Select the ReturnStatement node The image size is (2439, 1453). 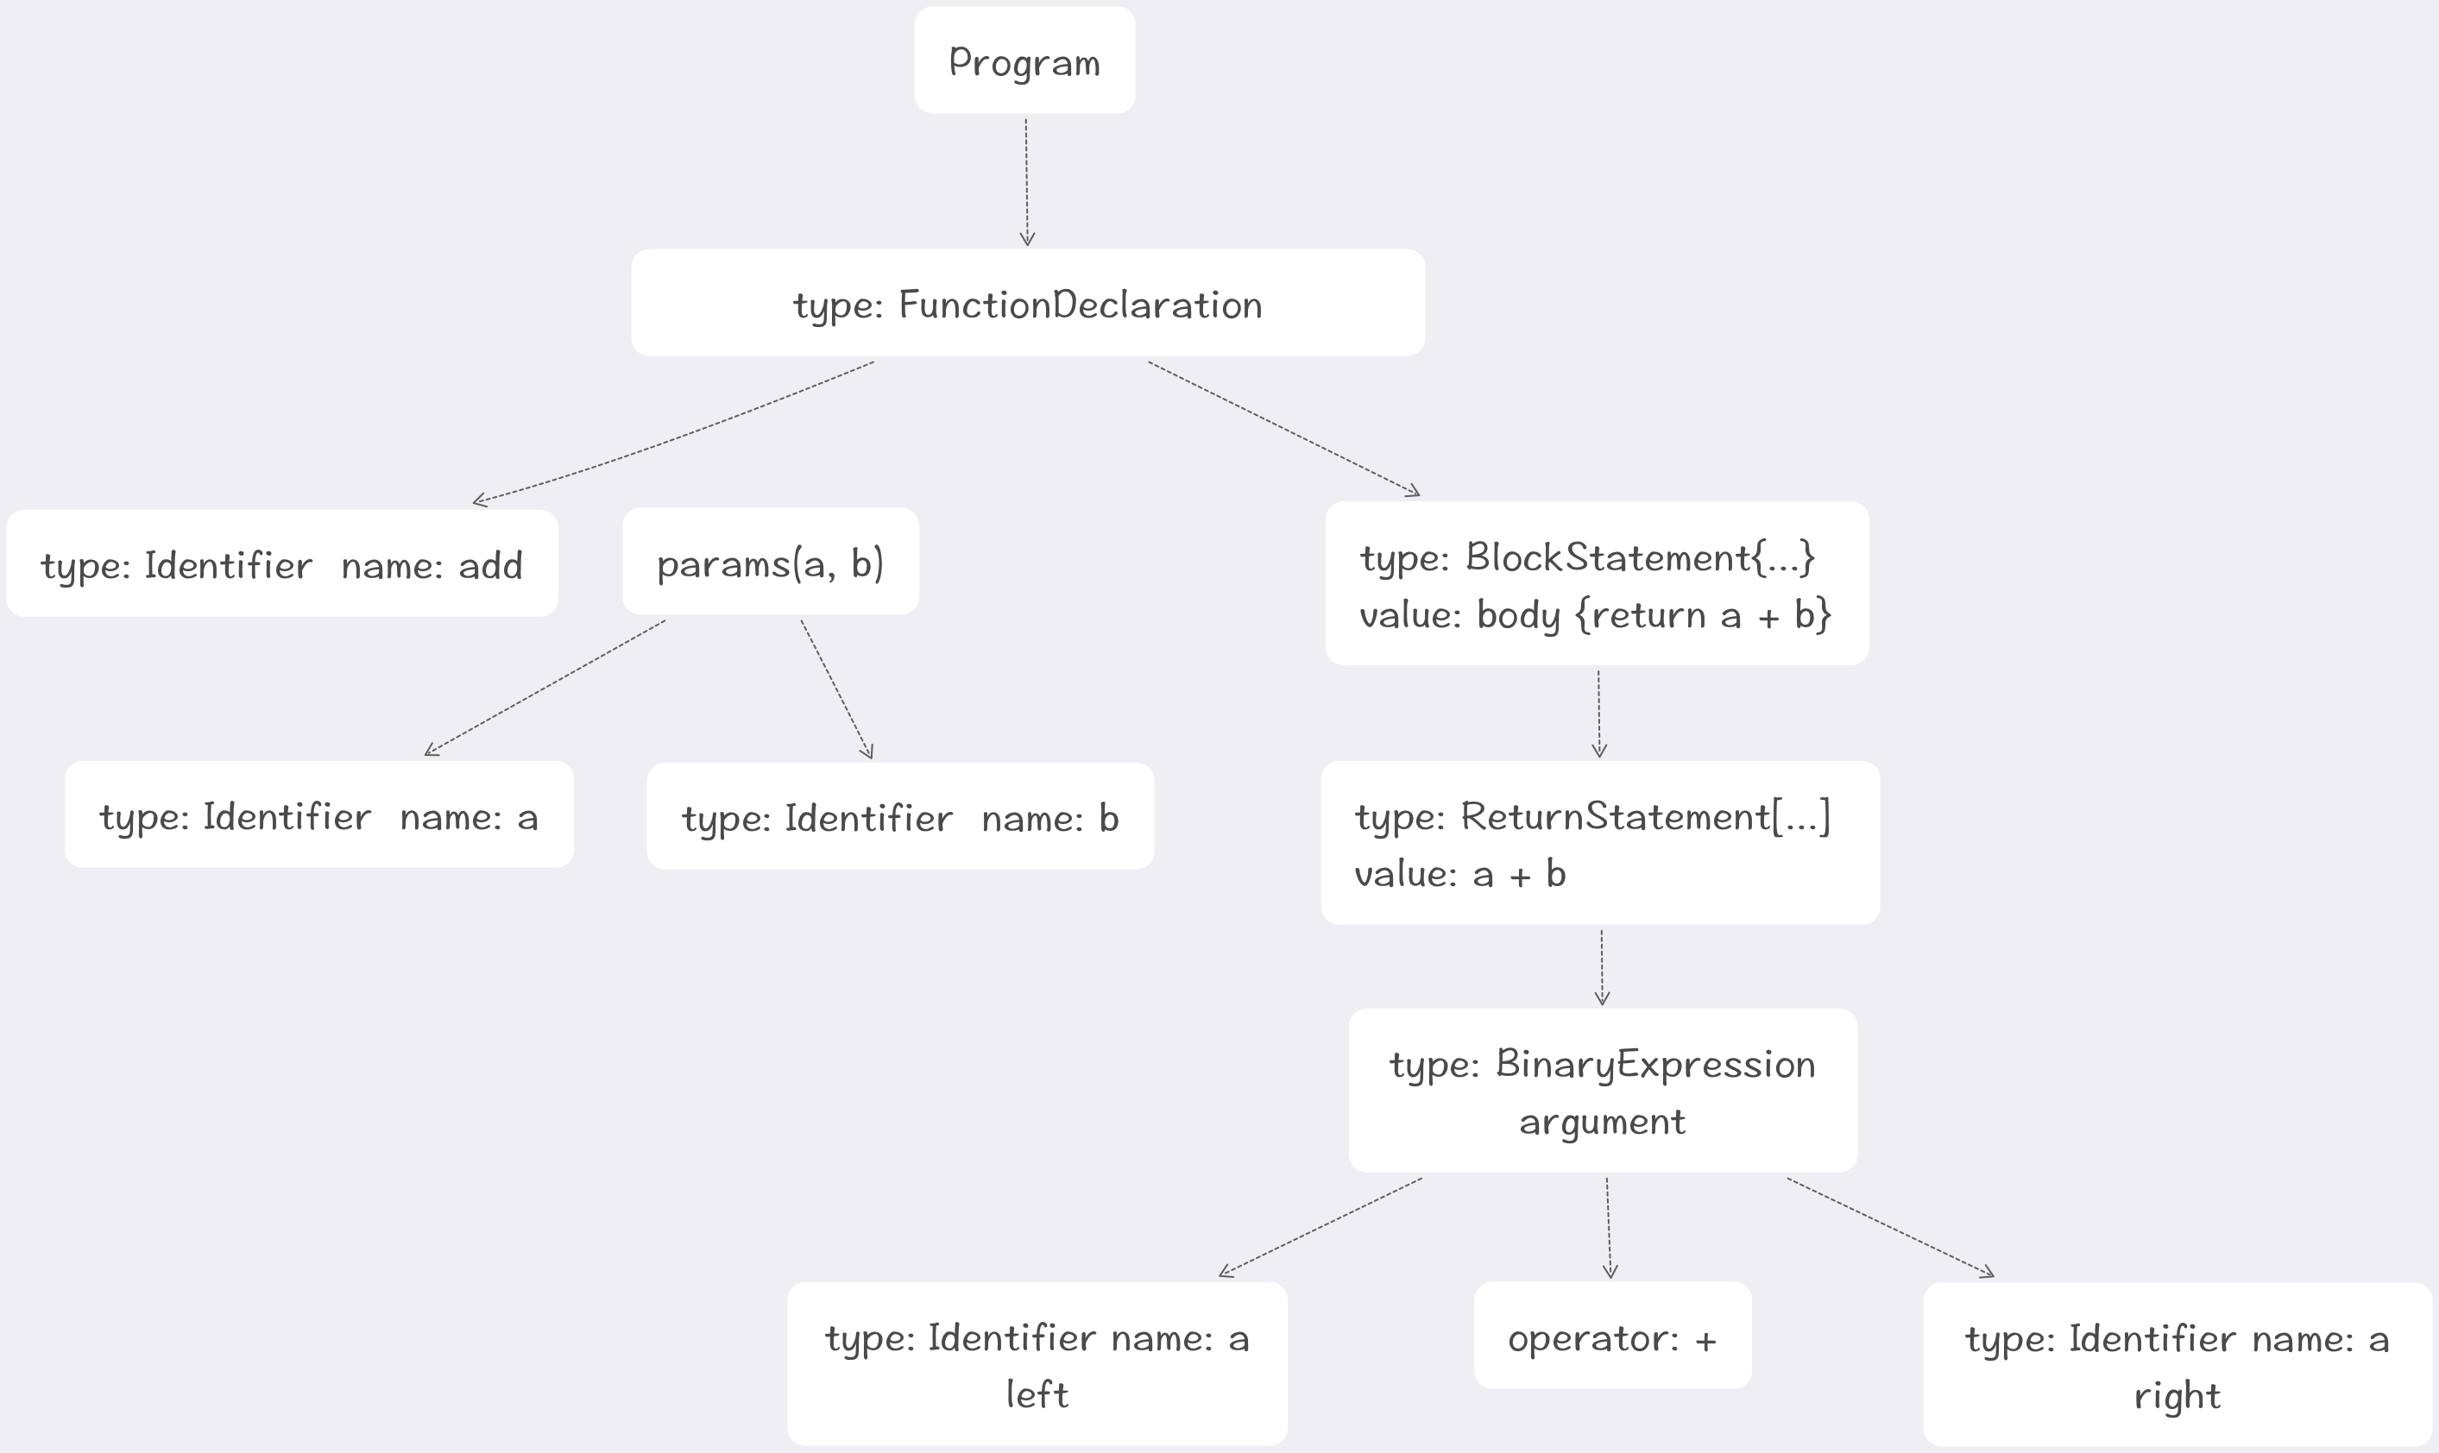(1600, 843)
